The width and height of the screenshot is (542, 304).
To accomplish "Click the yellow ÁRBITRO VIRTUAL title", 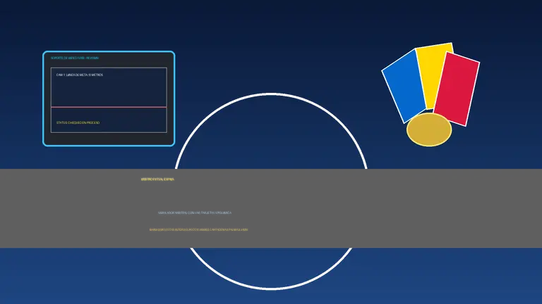I will [157, 179].
